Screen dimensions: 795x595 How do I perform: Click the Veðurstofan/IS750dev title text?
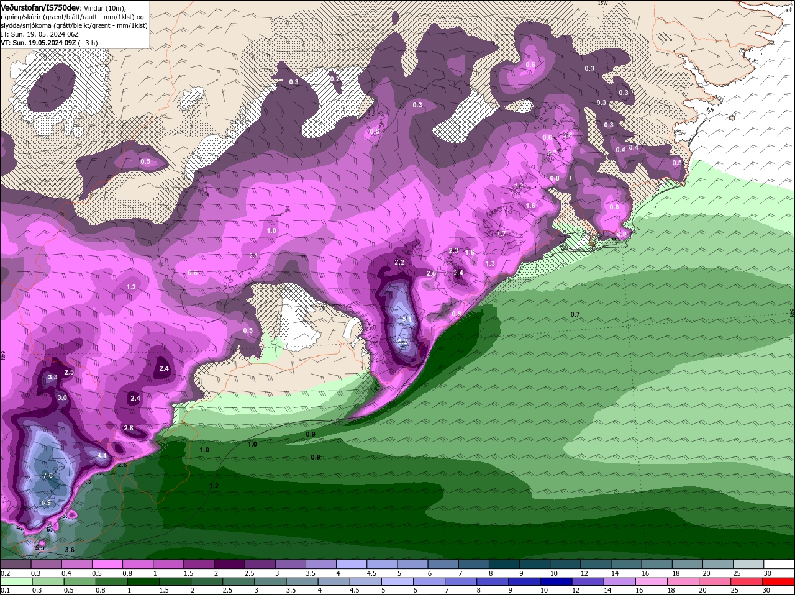[40, 7]
